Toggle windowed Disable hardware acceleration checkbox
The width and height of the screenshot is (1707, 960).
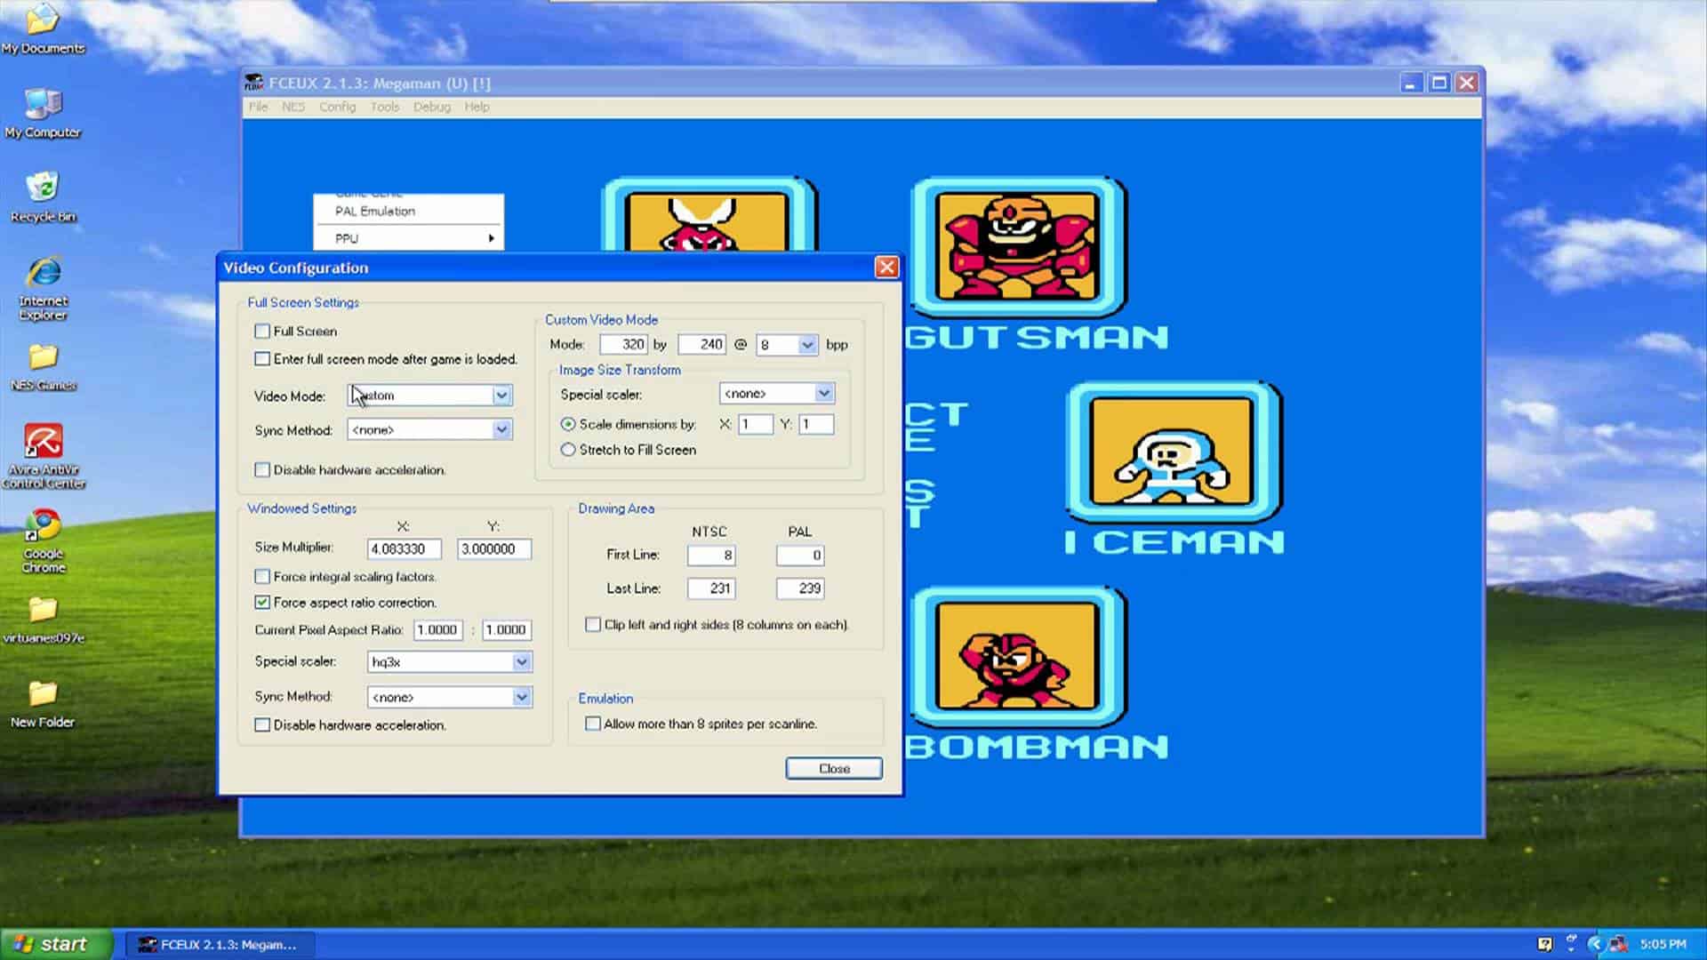(x=262, y=724)
